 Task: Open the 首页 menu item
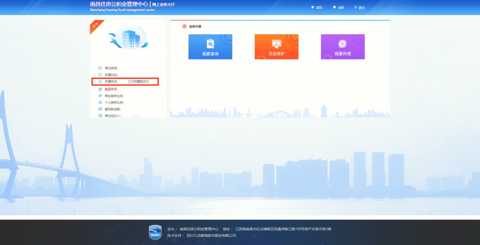pyautogui.click(x=319, y=8)
